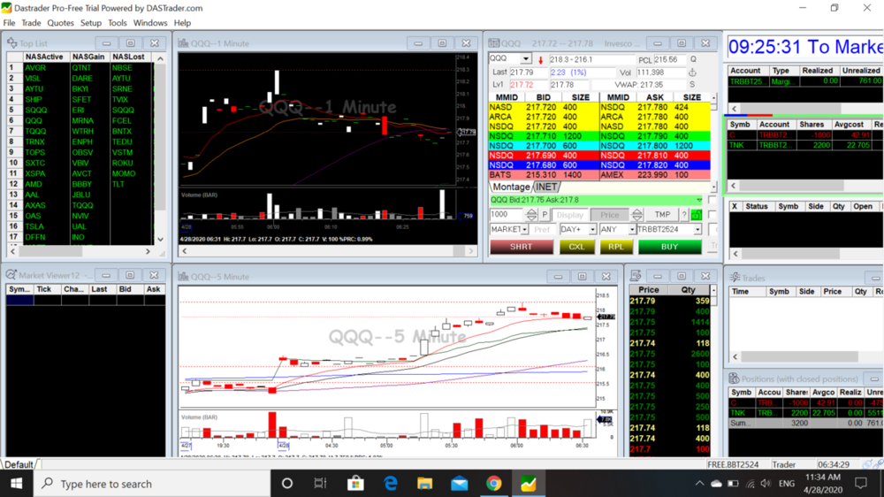
Task: Toggle checkbox right of QQQ bid/ask bar
Action: 713,201
